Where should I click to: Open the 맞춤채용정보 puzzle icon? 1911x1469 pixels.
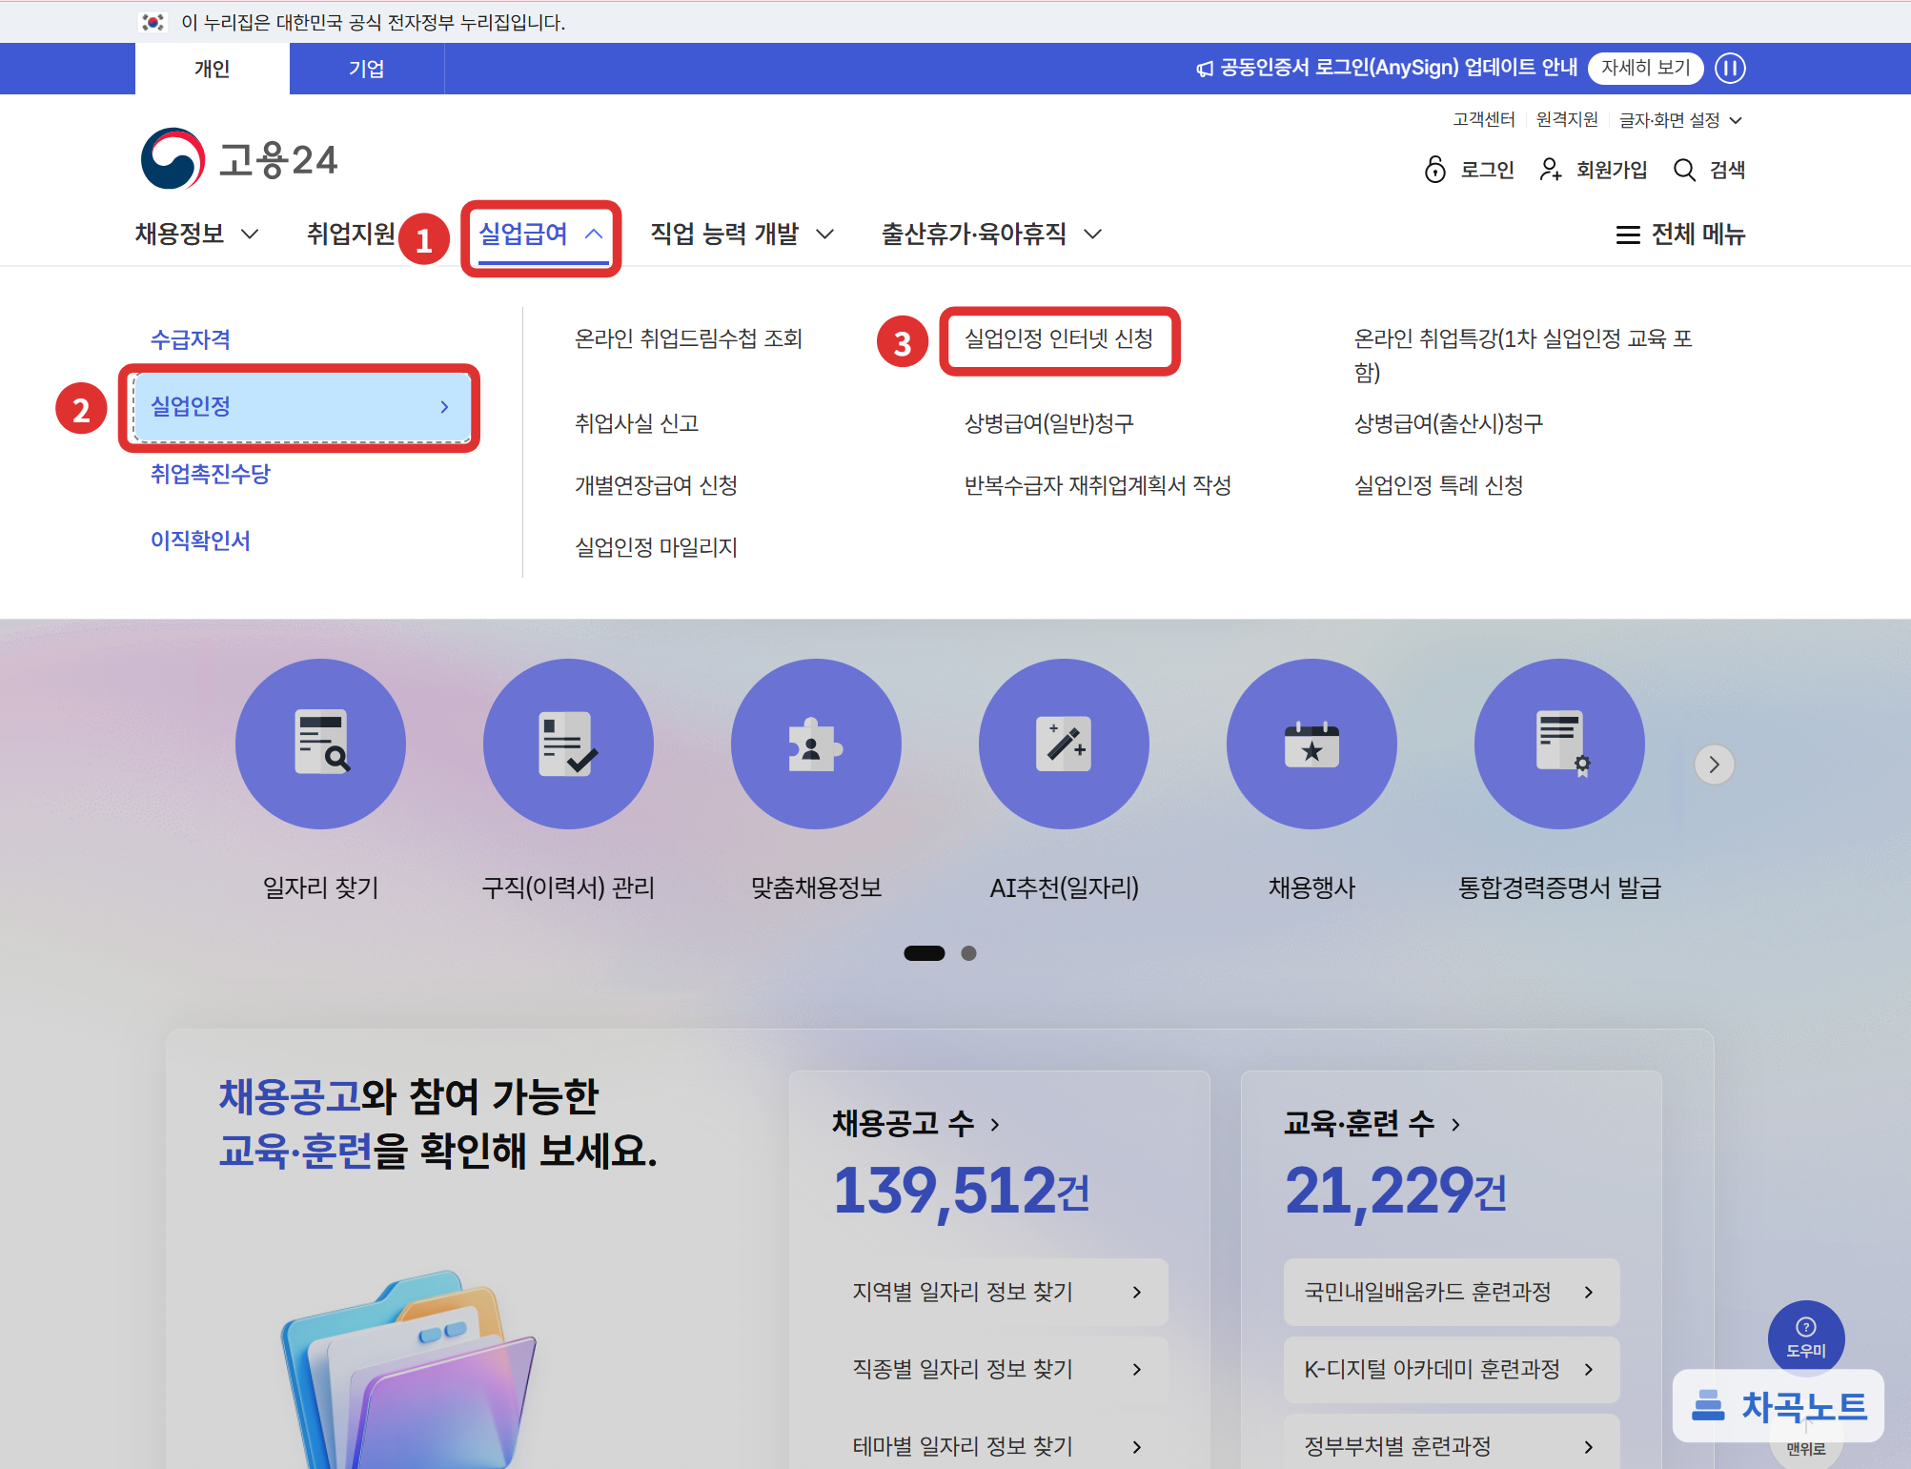point(816,744)
